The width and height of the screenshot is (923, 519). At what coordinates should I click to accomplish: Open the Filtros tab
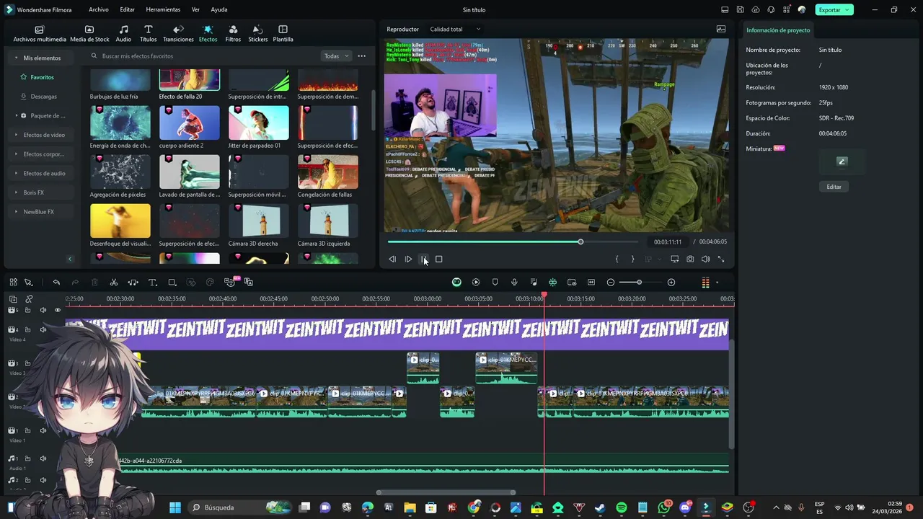pos(233,34)
